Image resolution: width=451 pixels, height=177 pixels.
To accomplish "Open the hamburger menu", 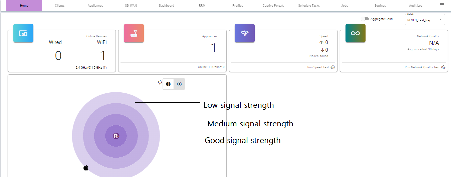I will point(442,5).
